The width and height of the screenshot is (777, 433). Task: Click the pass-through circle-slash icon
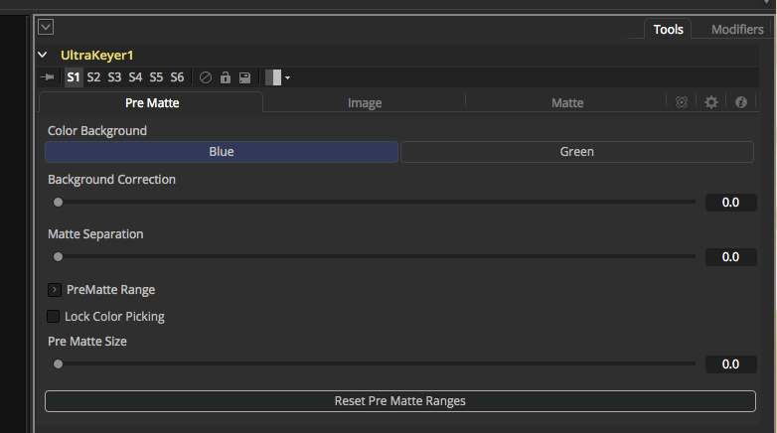point(206,77)
